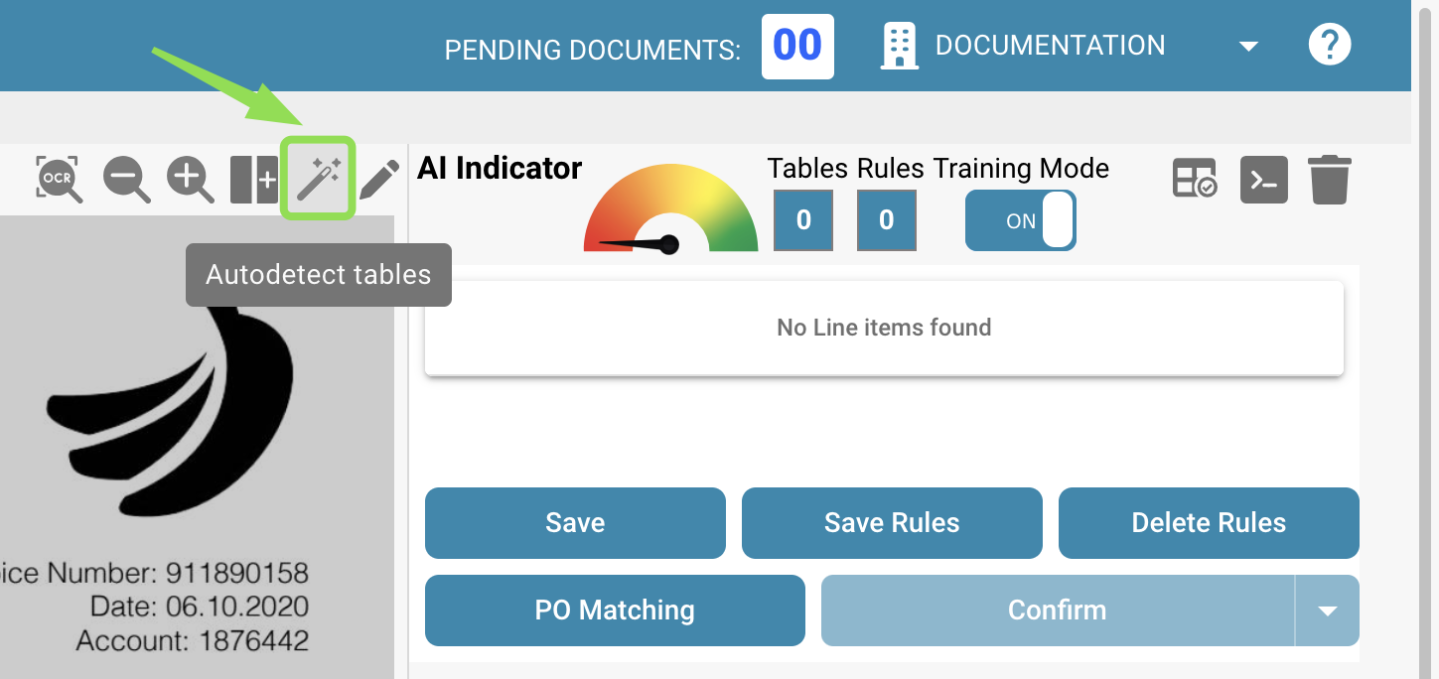Click the table validation check icon
This screenshot has height=679, width=1439.
1195,180
